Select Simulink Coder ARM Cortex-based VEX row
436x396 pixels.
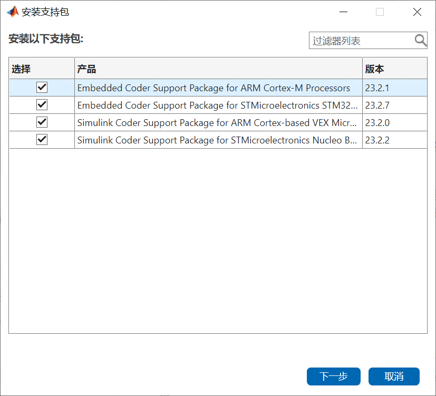[x=218, y=123]
